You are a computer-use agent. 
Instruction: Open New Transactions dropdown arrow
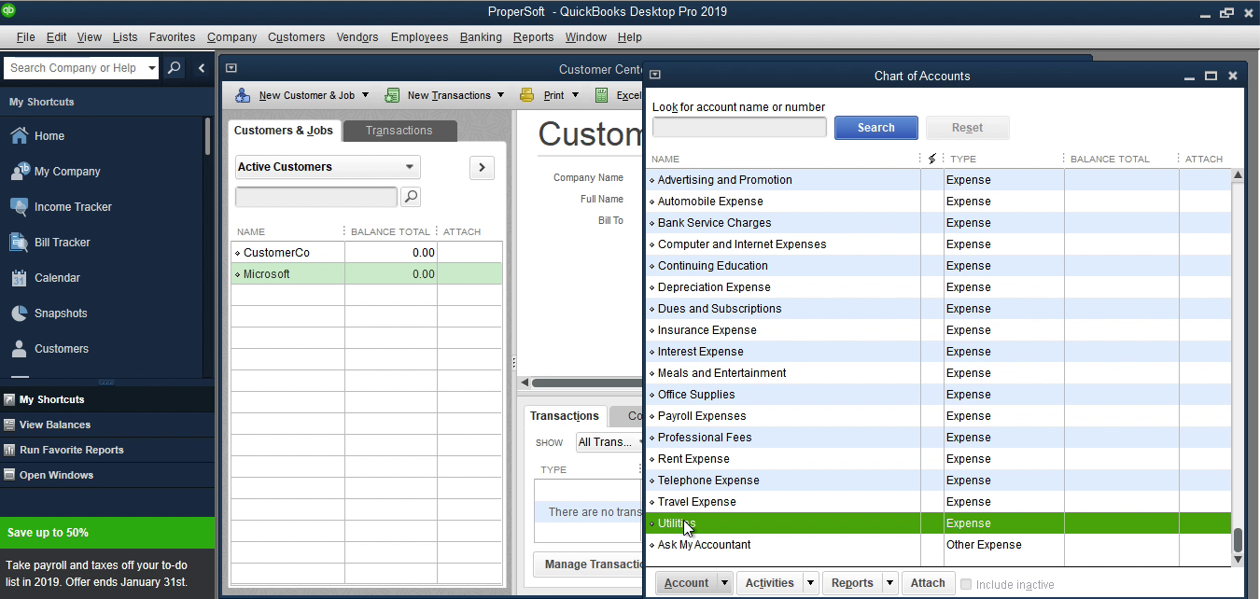[500, 95]
